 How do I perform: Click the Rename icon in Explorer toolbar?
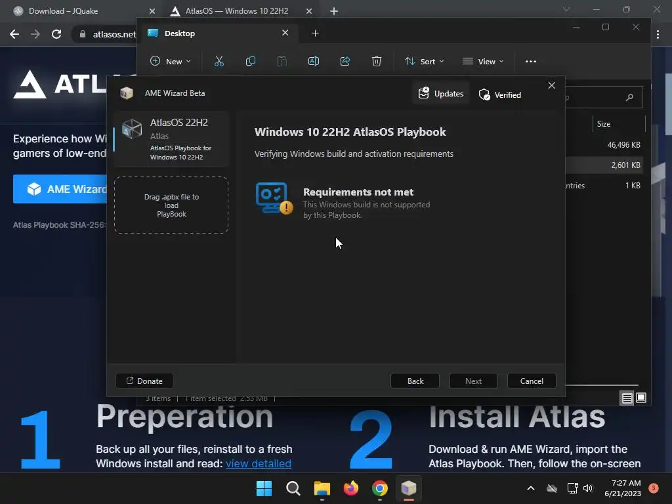(313, 61)
